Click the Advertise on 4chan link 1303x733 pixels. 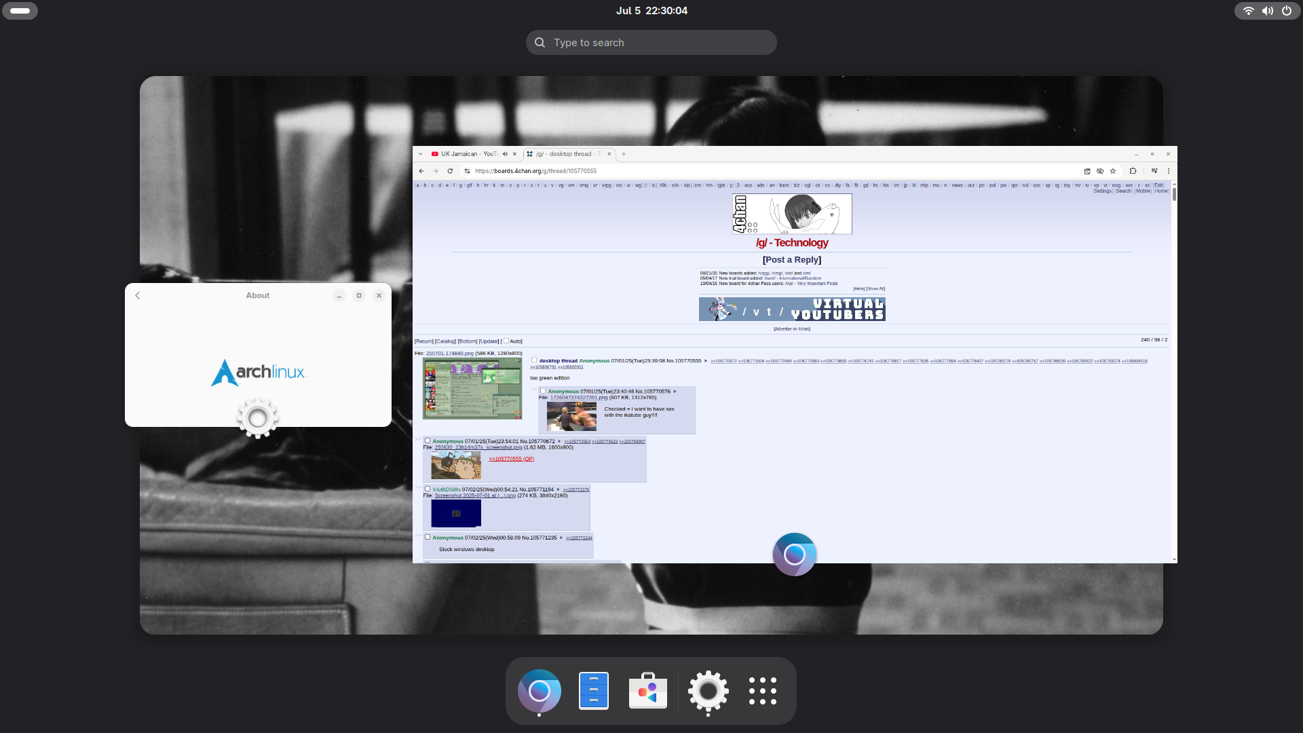point(792,329)
